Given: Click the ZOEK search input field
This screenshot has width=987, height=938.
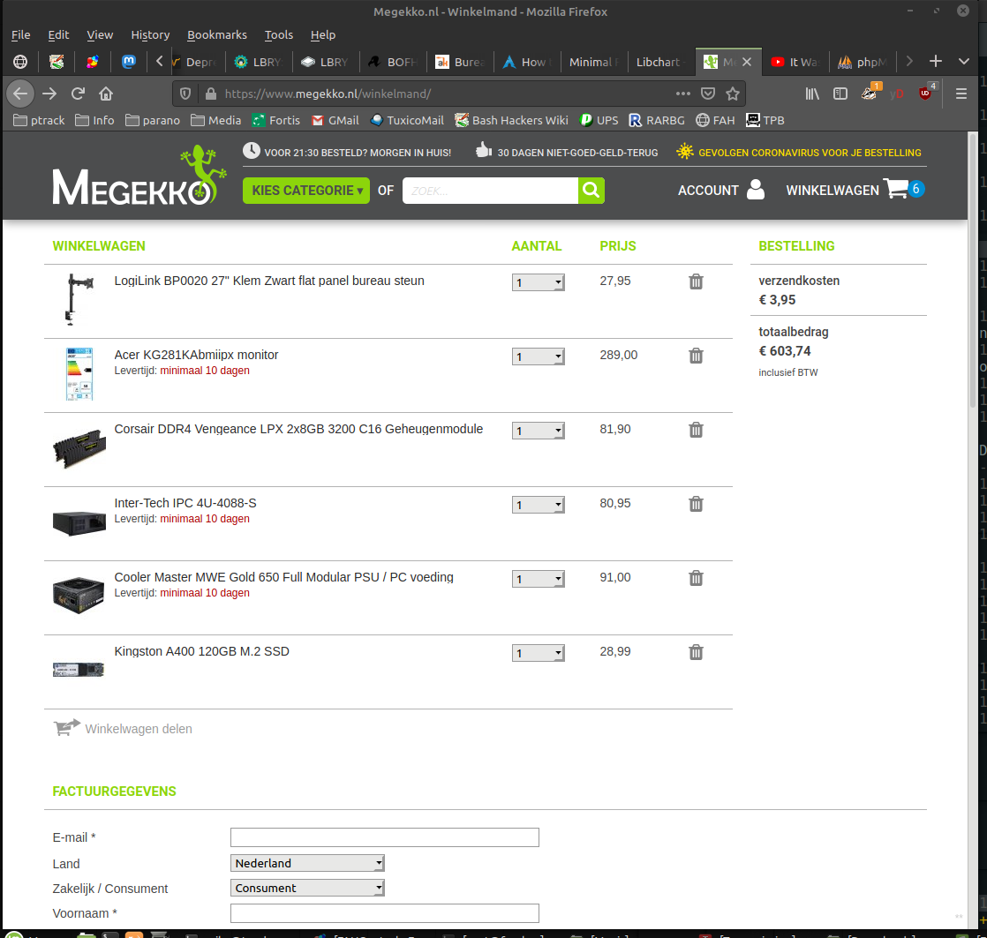Looking at the screenshot, I should point(490,191).
